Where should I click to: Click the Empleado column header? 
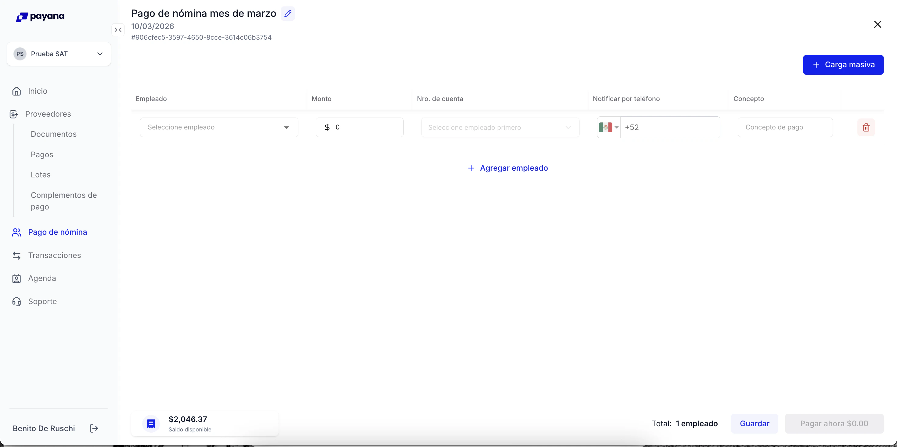pos(151,99)
